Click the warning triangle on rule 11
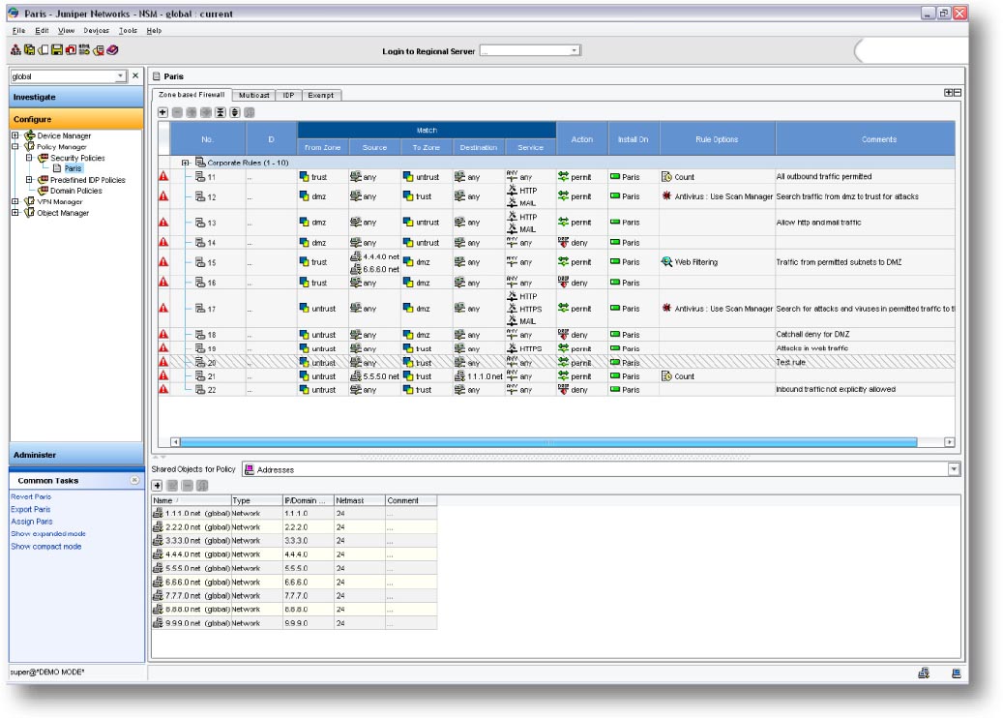The width and height of the screenshot is (1003, 718). coord(163,176)
